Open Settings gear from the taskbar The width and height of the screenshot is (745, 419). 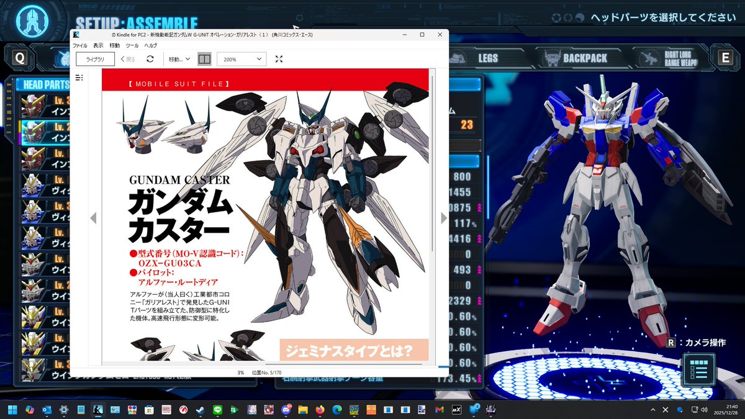[64, 410]
